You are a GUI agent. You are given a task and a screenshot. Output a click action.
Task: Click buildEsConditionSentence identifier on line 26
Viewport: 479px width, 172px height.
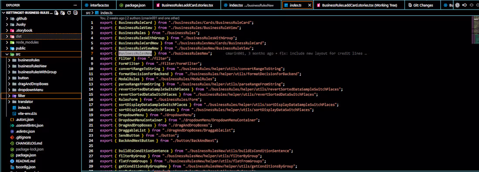click(x=144, y=151)
